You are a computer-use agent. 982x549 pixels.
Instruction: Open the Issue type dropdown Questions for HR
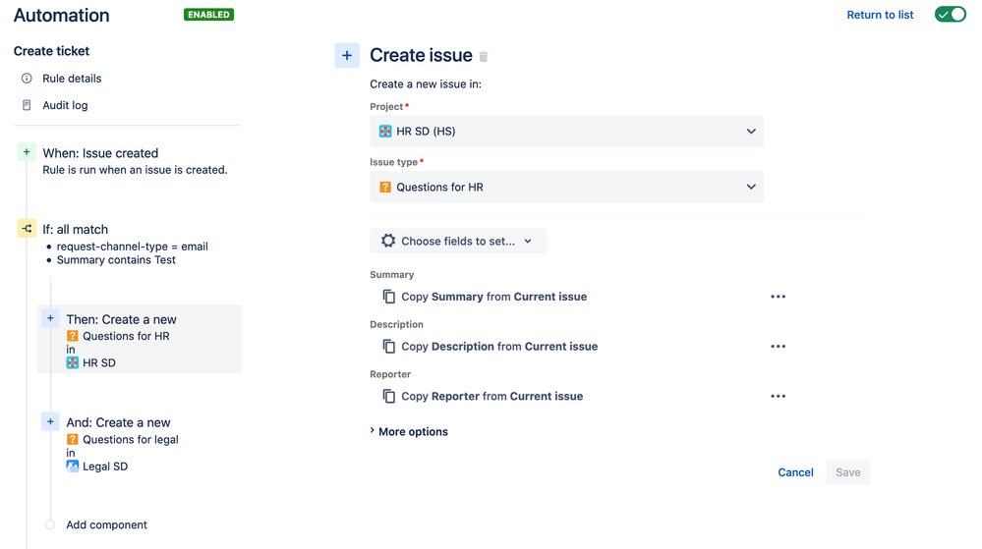(x=566, y=187)
